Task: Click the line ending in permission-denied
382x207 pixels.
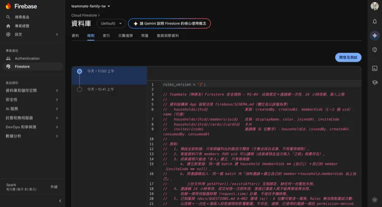Action: 258,203
